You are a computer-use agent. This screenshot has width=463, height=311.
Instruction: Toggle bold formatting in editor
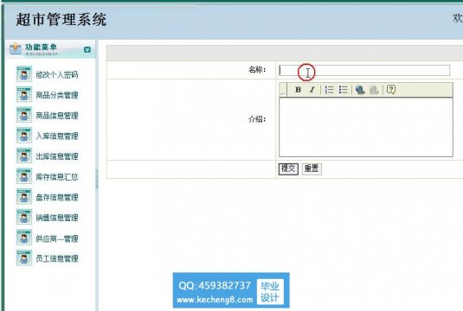[x=299, y=90]
